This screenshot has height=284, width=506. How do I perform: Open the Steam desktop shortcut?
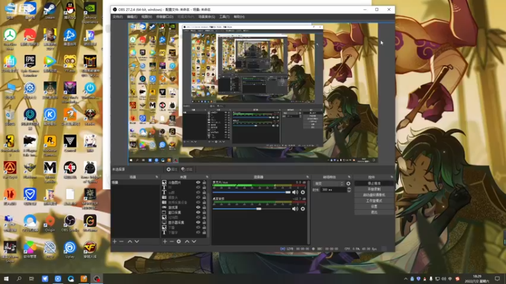click(50, 11)
